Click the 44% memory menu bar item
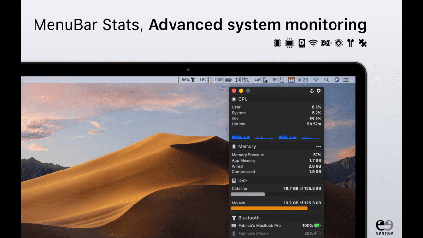Image resolution: width=423 pixels, height=238 pixels. coord(261,80)
